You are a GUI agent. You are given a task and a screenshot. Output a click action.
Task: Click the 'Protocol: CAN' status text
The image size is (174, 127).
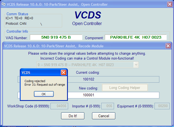pos(16,24)
